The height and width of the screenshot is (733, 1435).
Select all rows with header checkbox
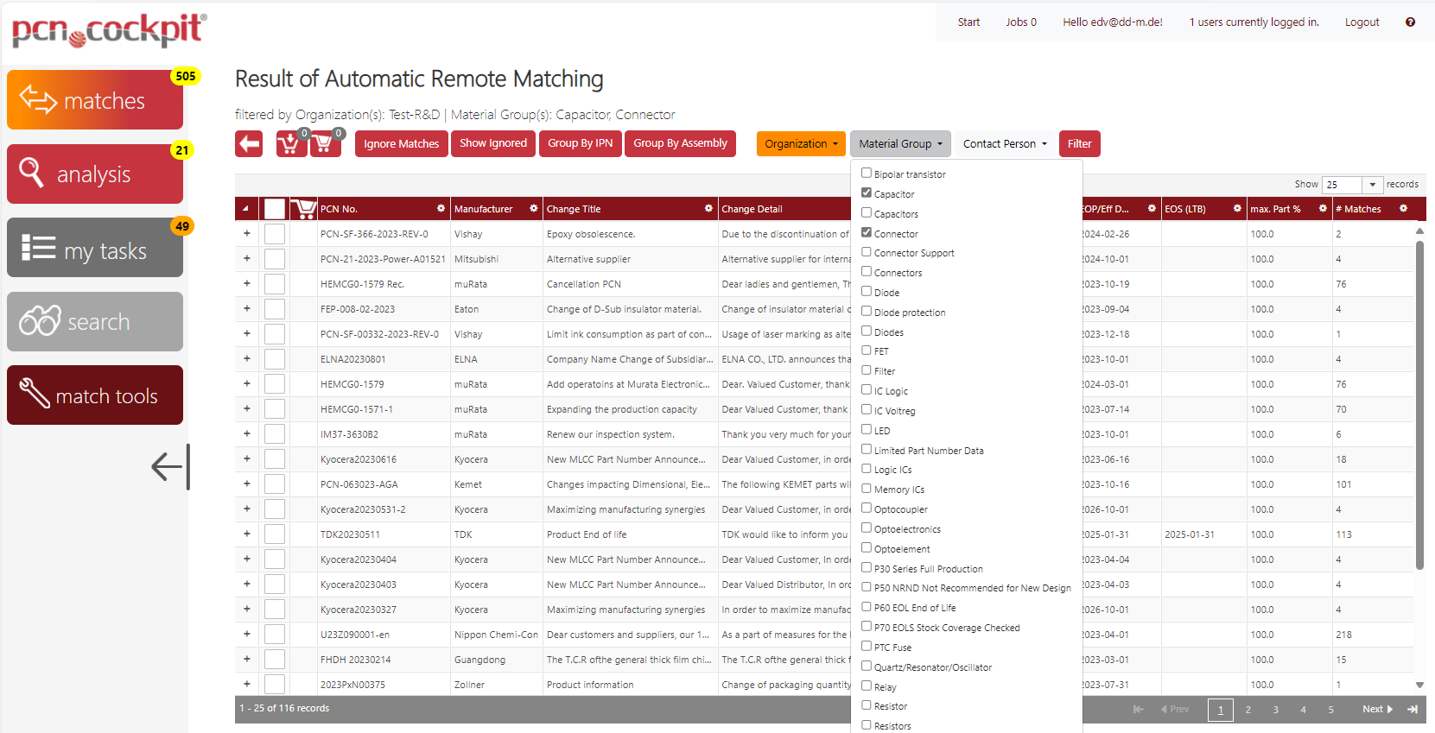point(275,208)
